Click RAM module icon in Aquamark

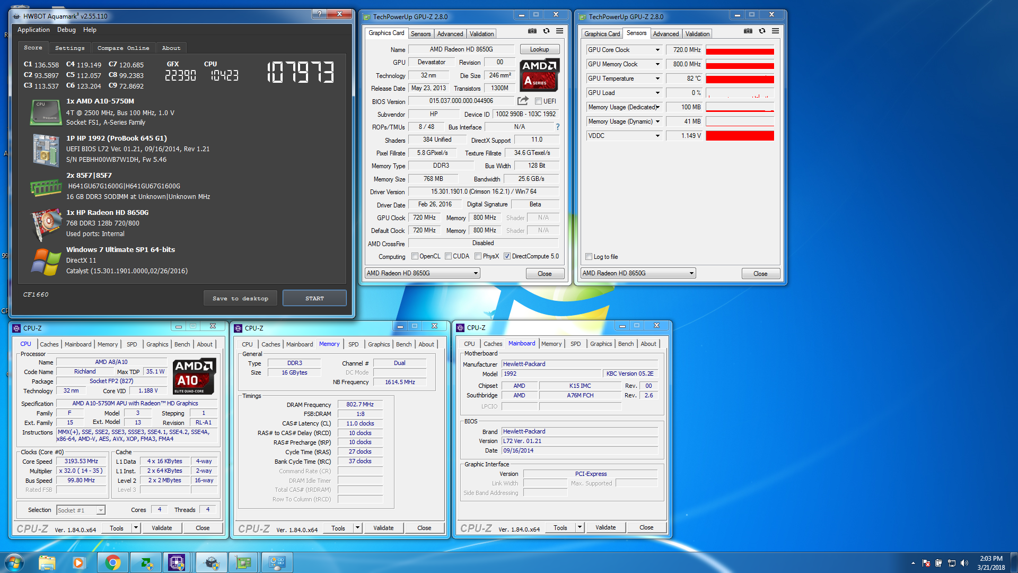pos(46,188)
